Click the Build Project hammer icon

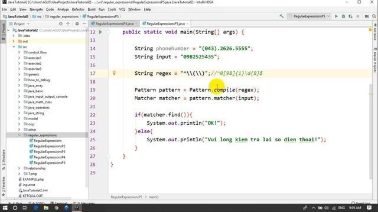pyautogui.click(x=281, y=16)
